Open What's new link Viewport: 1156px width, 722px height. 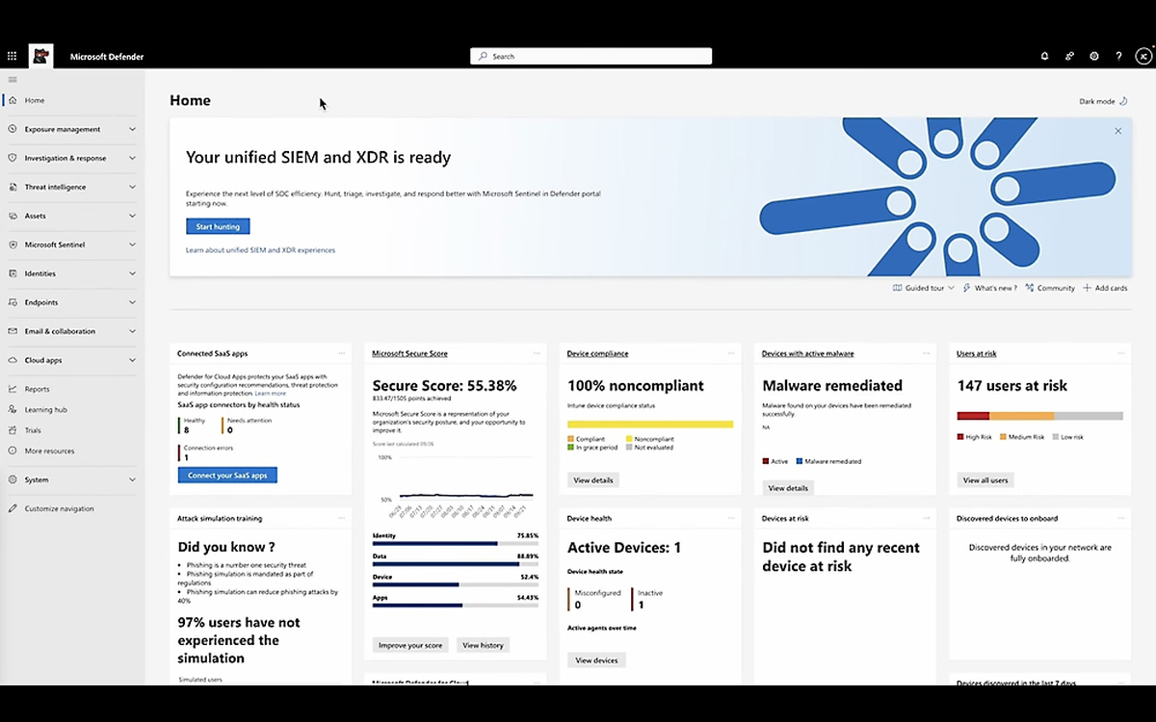coord(989,288)
